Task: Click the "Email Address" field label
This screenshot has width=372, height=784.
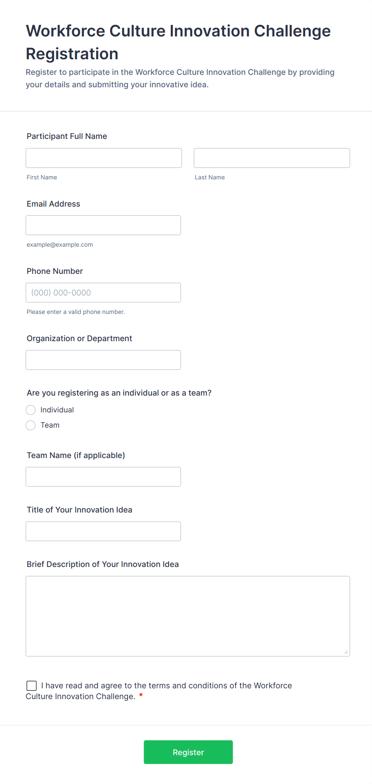Action: [54, 204]
